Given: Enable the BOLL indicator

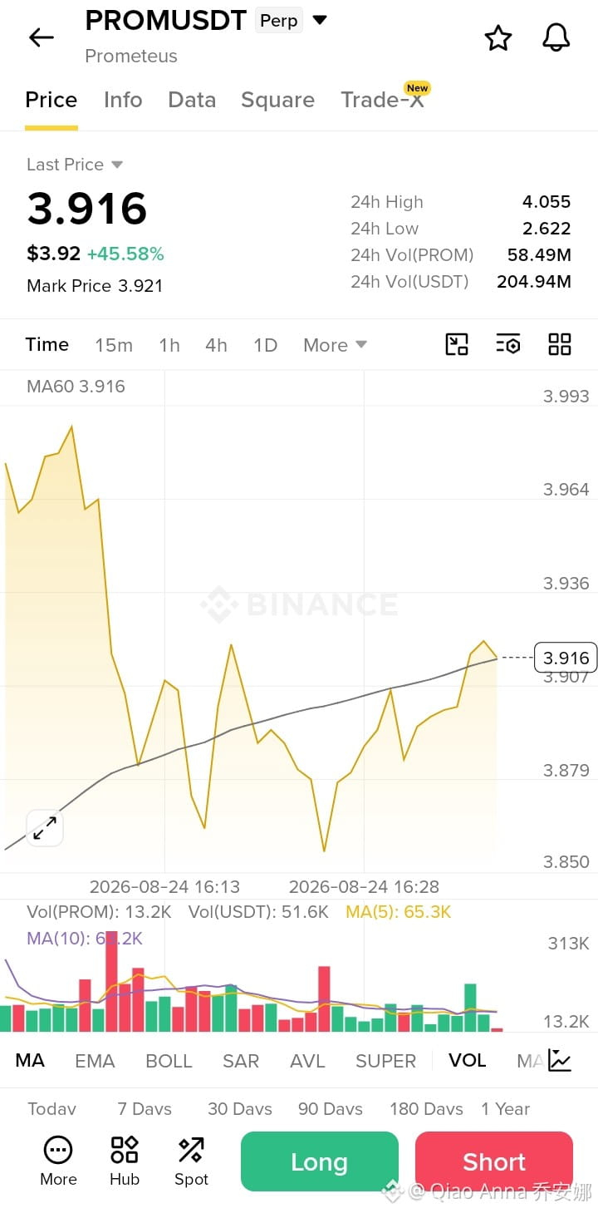Looking at the screenshot, I should 169,1061.
